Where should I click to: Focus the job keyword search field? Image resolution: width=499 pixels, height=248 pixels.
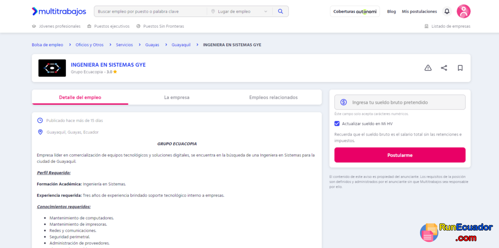[151, 12]
